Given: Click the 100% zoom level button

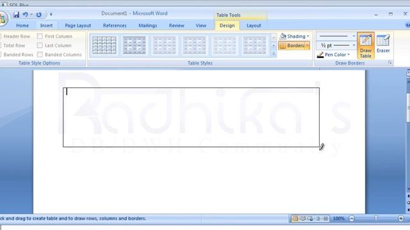Looking at the screenshot, I should click(x=339, y=218).
